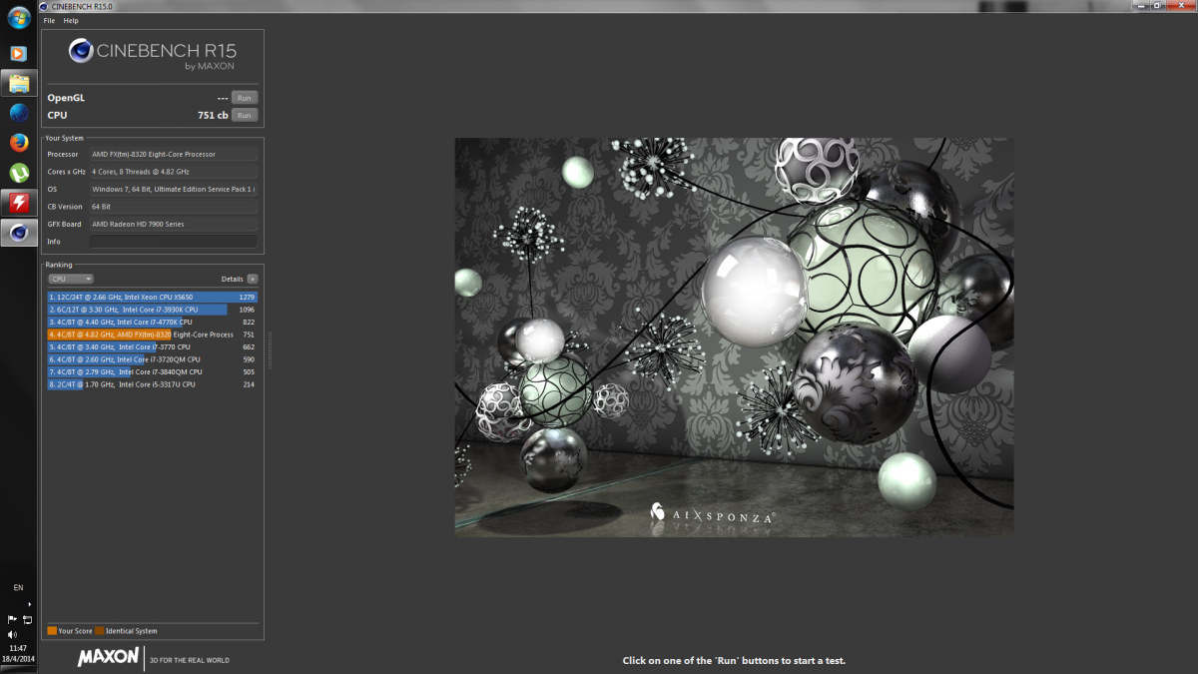Click the Cinebench R15 logo

(x=152, y=54)
